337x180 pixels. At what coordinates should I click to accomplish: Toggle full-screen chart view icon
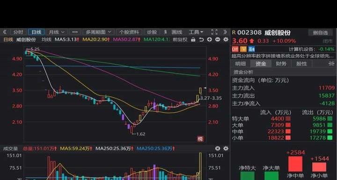(x=214, y=32)
